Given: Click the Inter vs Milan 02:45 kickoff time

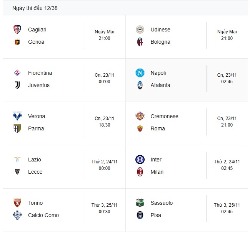Looking at the screenshot, I should point(227,168).
